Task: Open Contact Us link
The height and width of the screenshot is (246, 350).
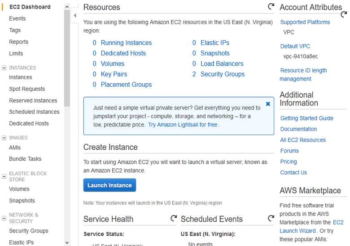Action: pos(293,173)
